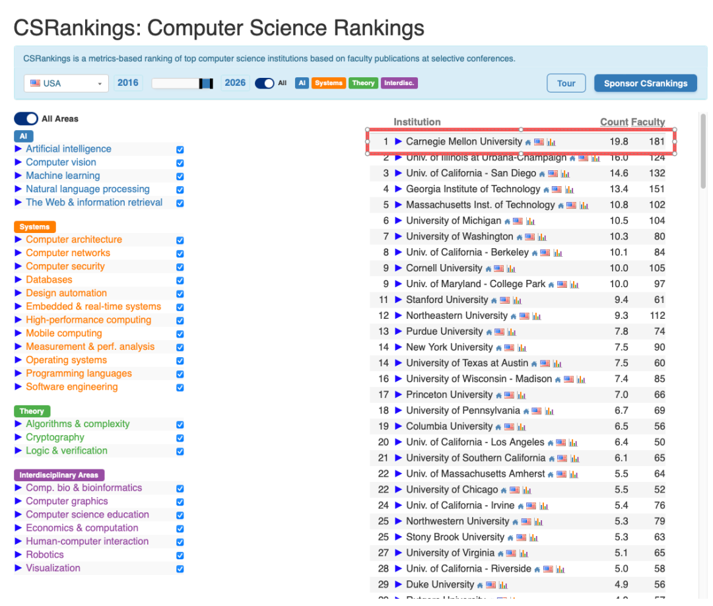The width and height of the screenshot is (713, 606).
Task: Open the chart icon for University of Michigan
Action: click(530, 221)
